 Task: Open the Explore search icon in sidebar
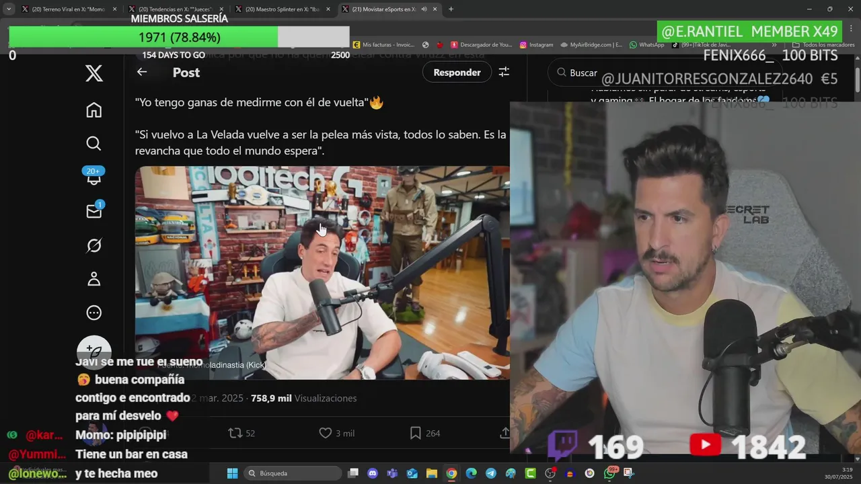click(94, 143)
